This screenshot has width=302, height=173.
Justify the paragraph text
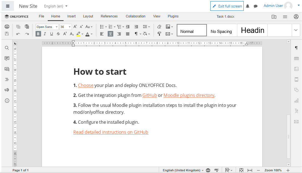click(128, 34)
